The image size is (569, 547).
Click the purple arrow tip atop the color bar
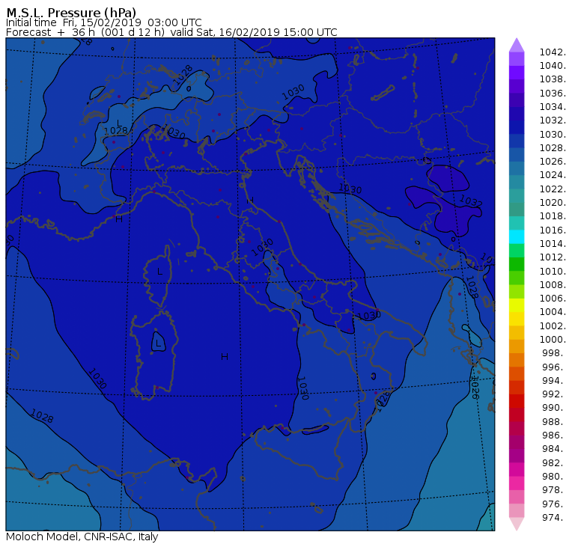click(517, 45)
